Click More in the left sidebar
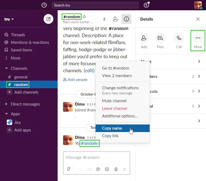 15,58
